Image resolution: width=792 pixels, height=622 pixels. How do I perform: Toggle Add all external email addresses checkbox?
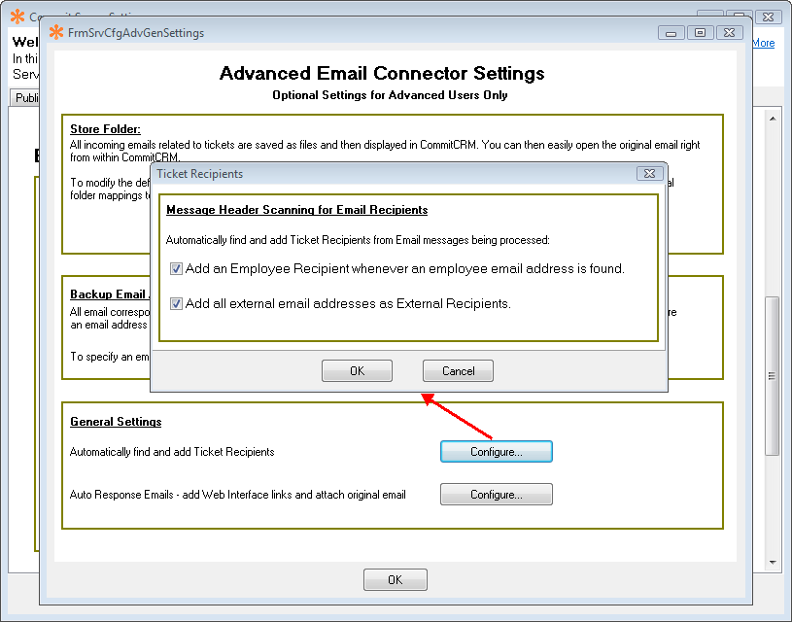176,304
